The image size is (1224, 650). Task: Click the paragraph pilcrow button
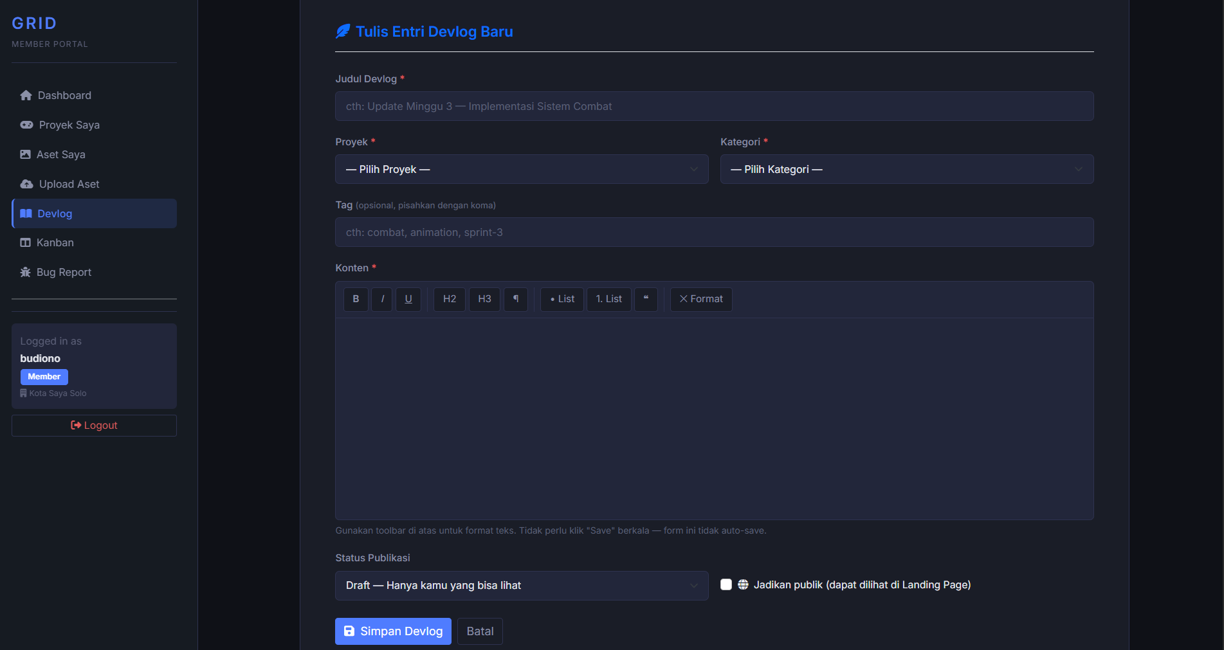(516, 299)
